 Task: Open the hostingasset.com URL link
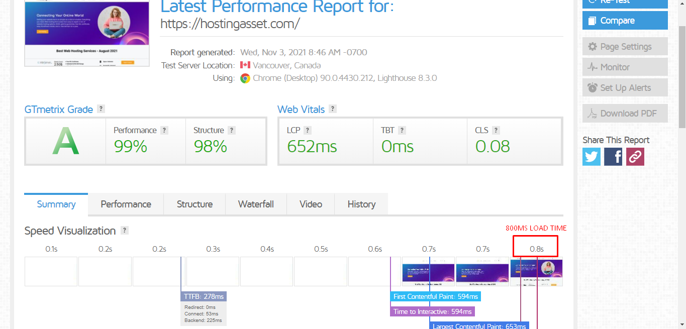coord(230,24)
